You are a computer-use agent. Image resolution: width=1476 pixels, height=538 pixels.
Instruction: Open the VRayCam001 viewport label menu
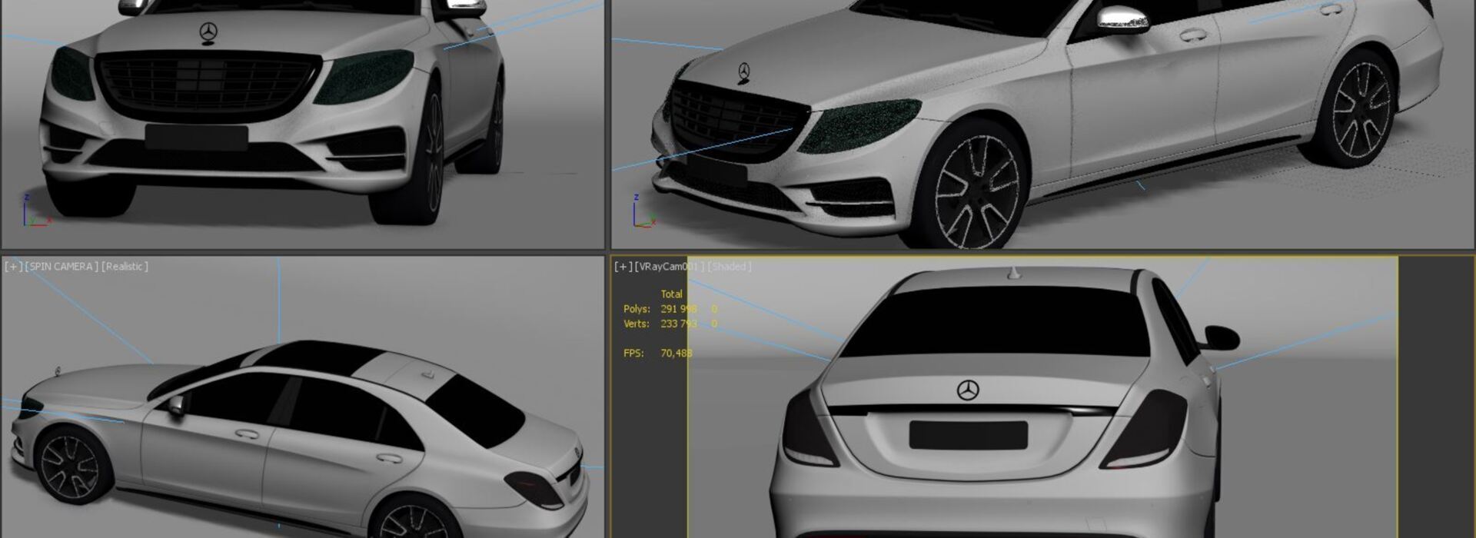tap(670, 267)
